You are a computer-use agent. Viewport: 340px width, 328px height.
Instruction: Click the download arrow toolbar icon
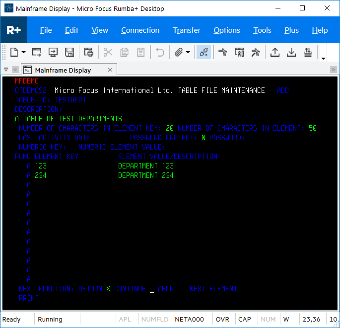point(291,52)
